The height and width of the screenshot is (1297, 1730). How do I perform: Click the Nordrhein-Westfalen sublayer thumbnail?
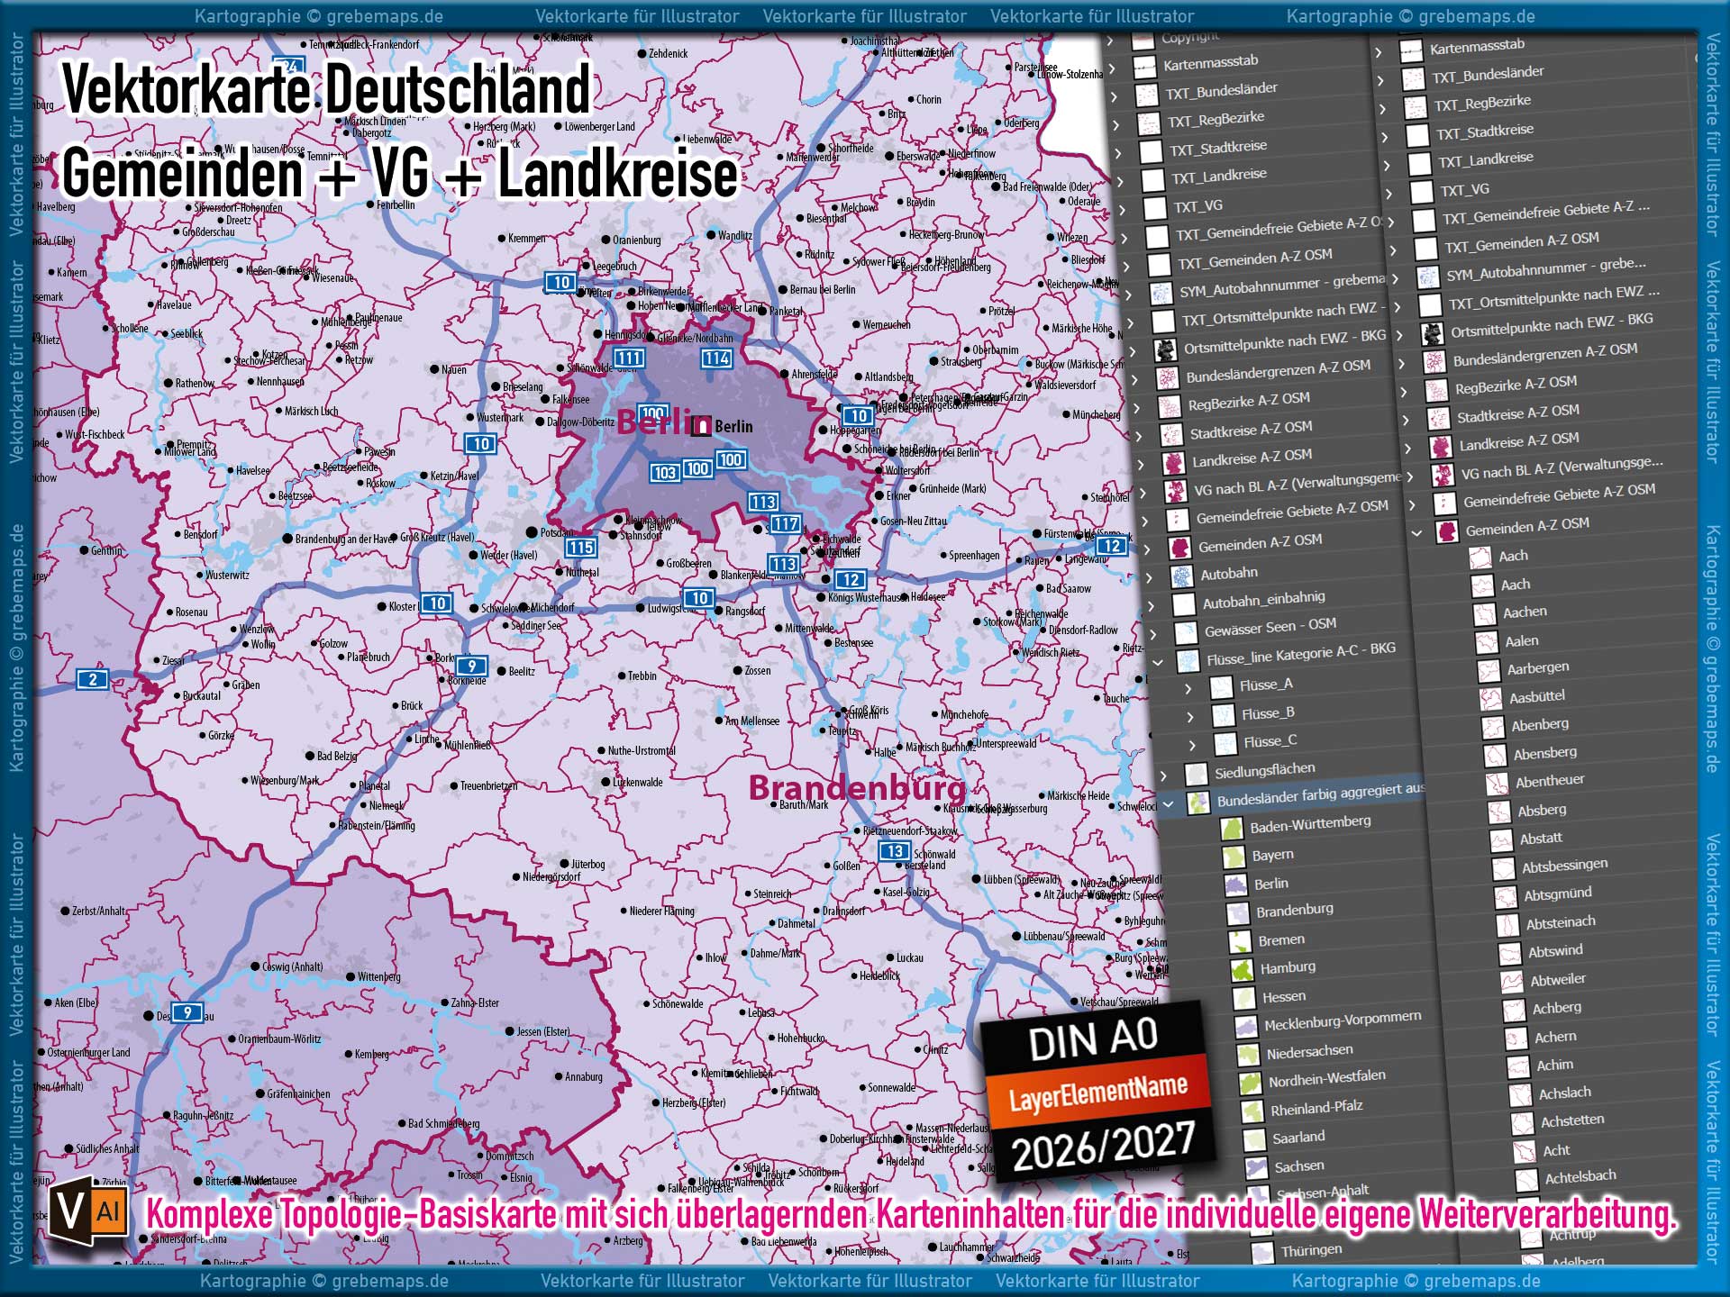tap(1250, 1084)
